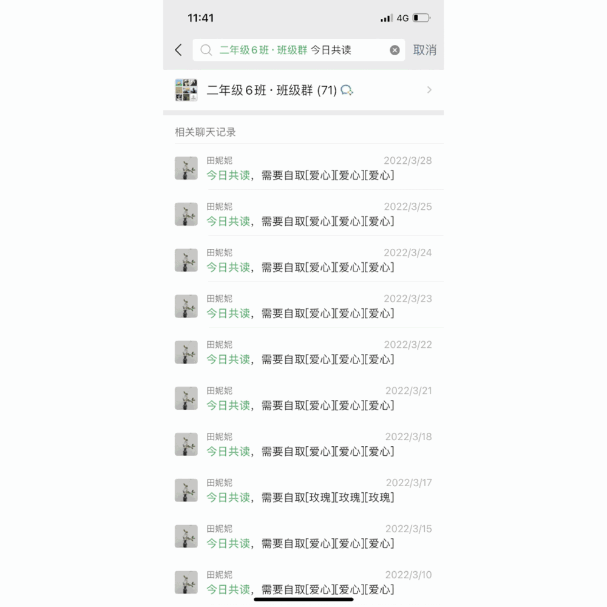Screen dimensions: 607x607
Task: Click the search magnifier icon
Action: click(x=206, y=50)
